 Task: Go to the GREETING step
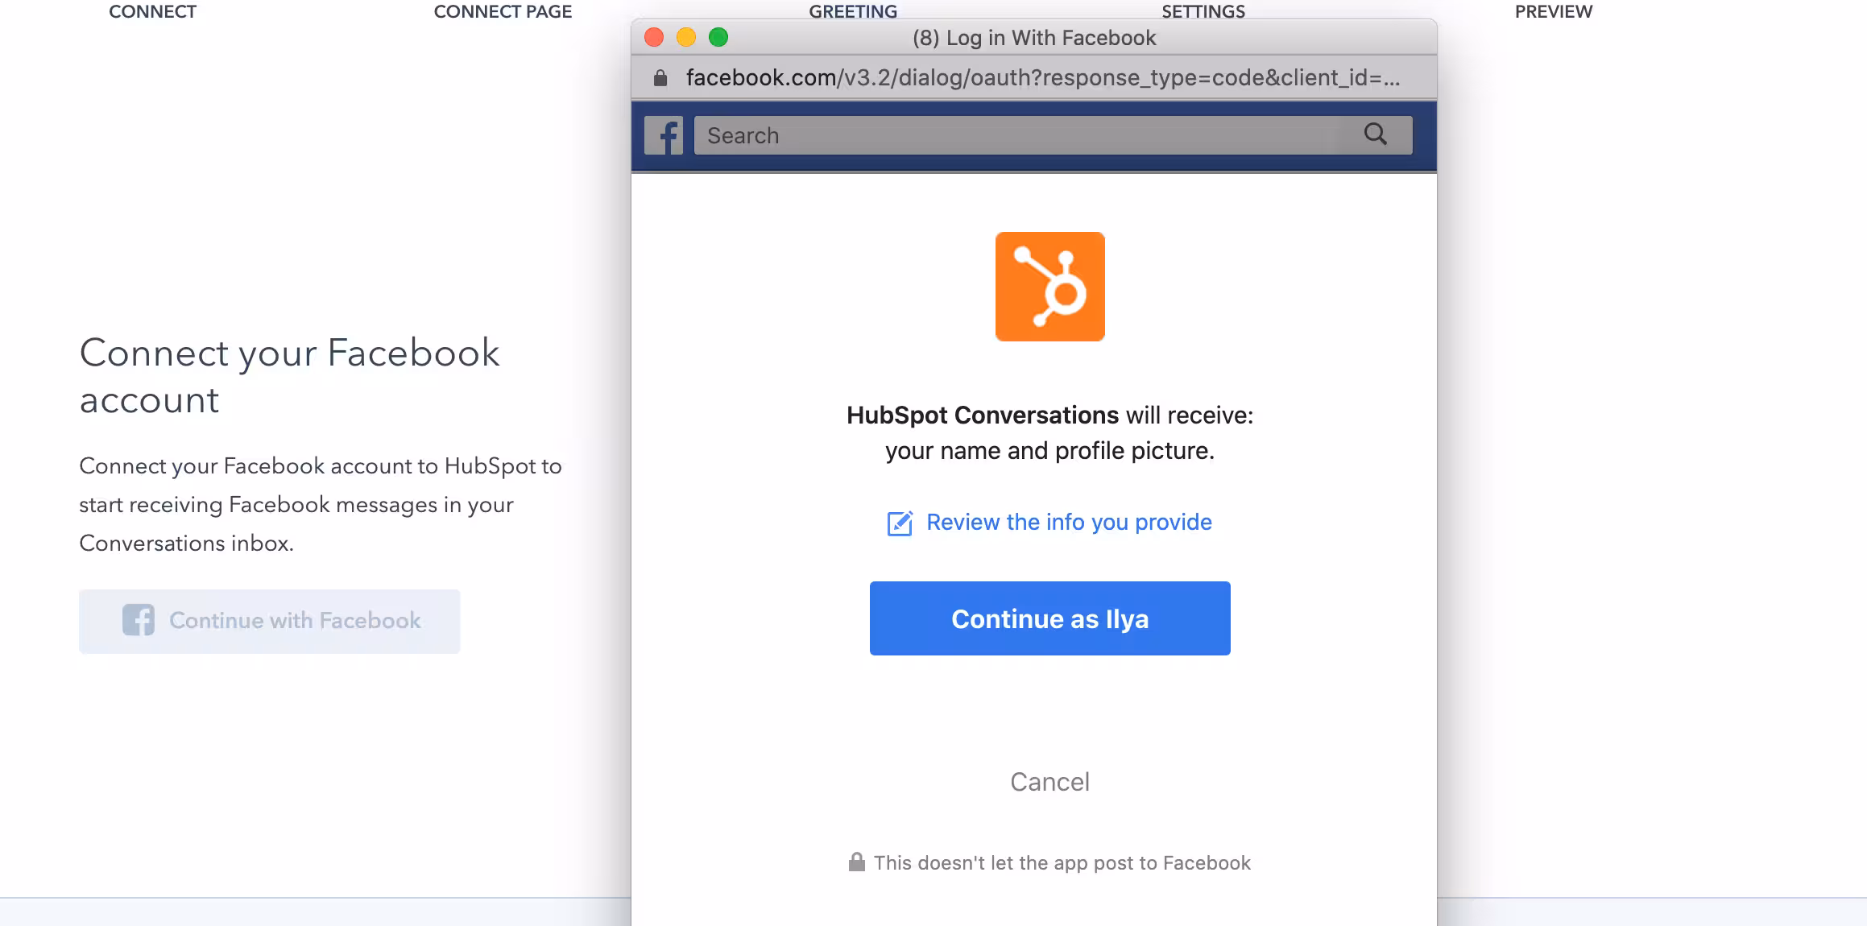[853, 10]
